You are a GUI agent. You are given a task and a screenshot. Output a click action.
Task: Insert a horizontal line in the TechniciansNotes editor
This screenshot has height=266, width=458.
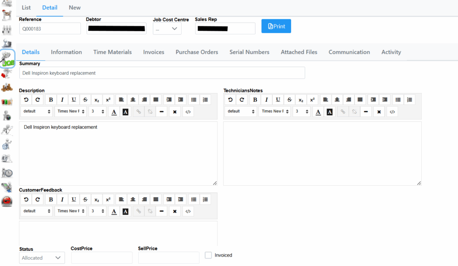(366, 112)
